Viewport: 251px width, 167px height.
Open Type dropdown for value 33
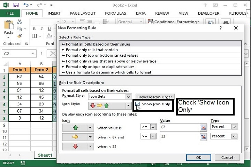point(234,136)
